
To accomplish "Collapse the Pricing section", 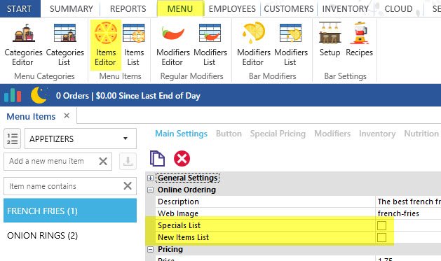I will click(x=151, y=249).
